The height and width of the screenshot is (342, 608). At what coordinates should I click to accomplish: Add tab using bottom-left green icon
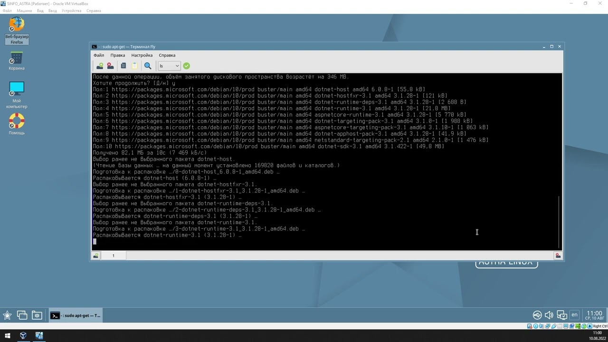point(95,256)
